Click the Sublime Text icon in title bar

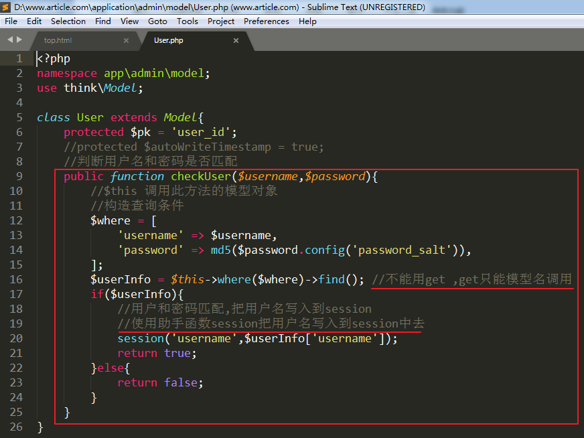(7, 7)
